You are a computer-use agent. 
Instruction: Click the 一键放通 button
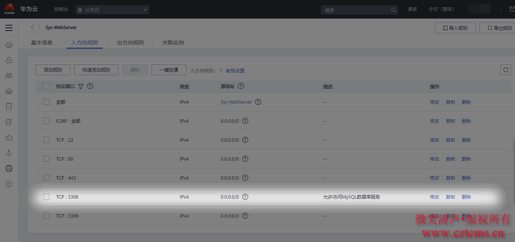pyautogui.click(x=169, y=70)
